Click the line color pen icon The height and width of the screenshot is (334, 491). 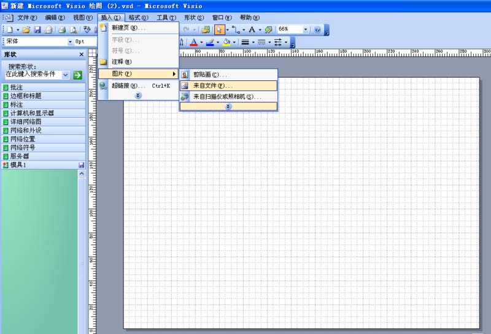[210, 42]
